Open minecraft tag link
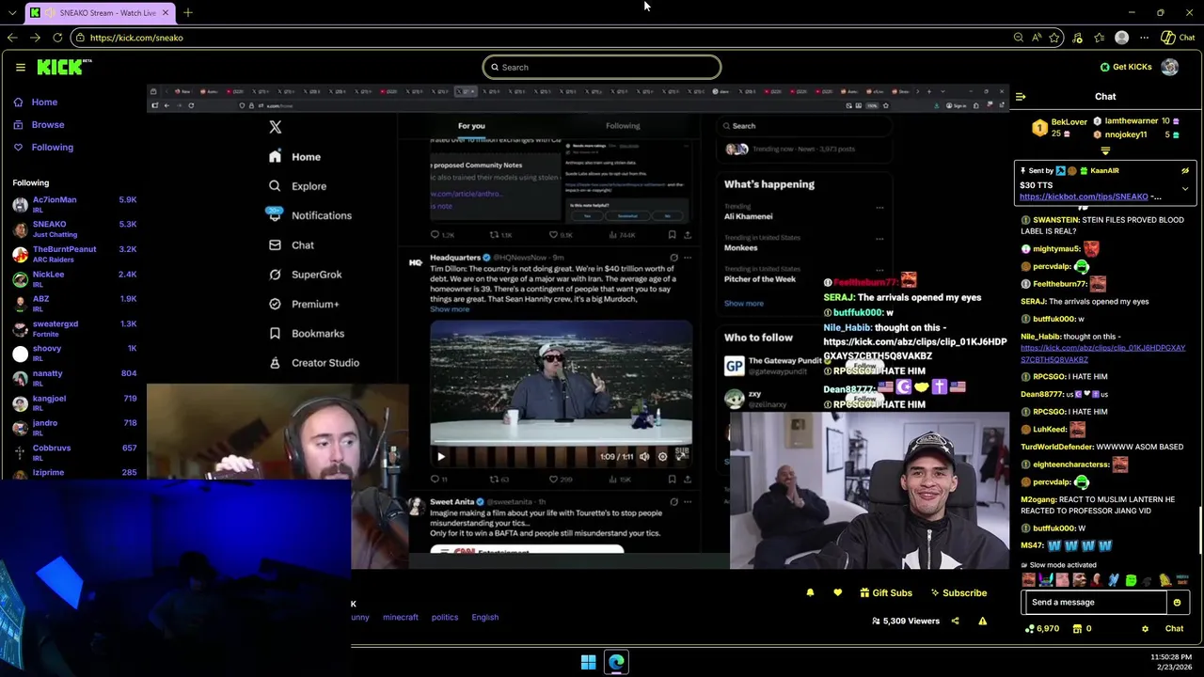 pyautogui.click(x=400, y=617)
